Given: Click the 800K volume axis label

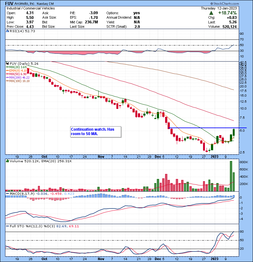Looking at the screenshot, I should coord(244,162).
